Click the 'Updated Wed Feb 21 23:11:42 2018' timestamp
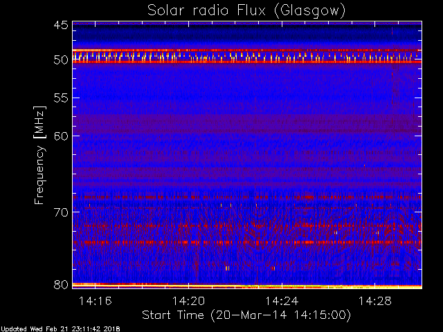Image resolution: width=443 pixels, height=332 pixels. (60, 329)
